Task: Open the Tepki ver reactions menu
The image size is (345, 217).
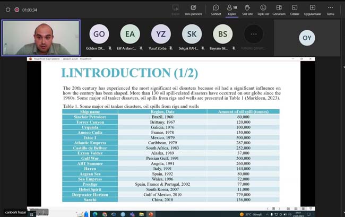Action: coord(263,9)
